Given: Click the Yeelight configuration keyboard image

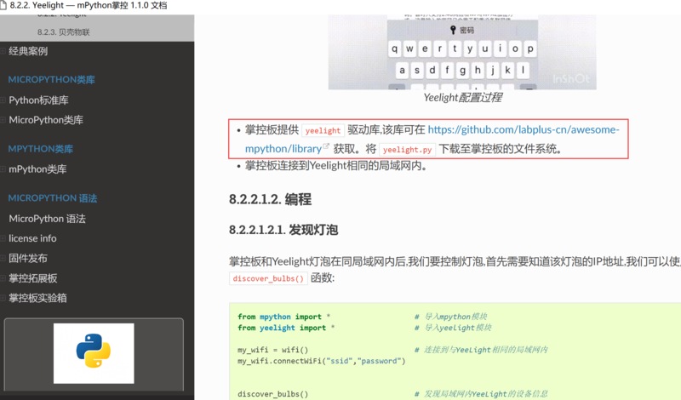Looking at the screenshot, I should (x=462, y=52).
